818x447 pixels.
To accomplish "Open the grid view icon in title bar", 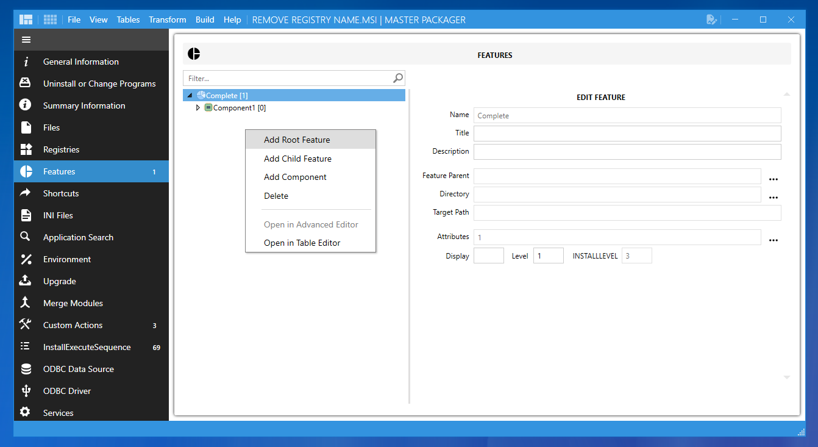I will click(50, 20).
